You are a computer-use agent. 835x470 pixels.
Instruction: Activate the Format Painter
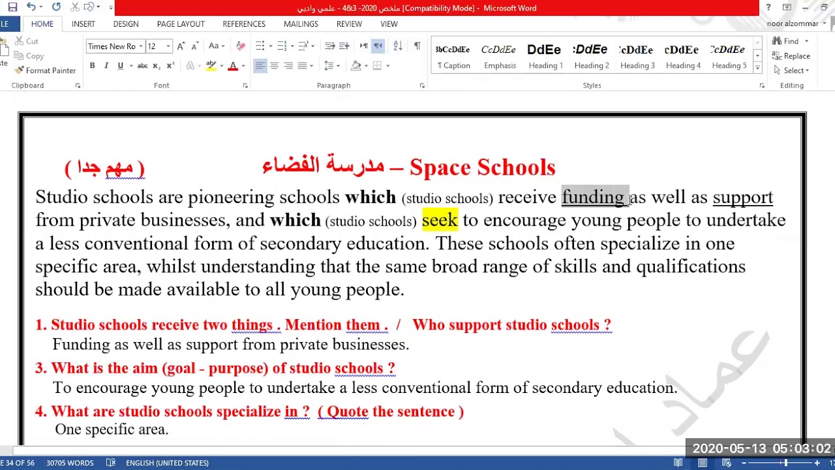point(44,70)
